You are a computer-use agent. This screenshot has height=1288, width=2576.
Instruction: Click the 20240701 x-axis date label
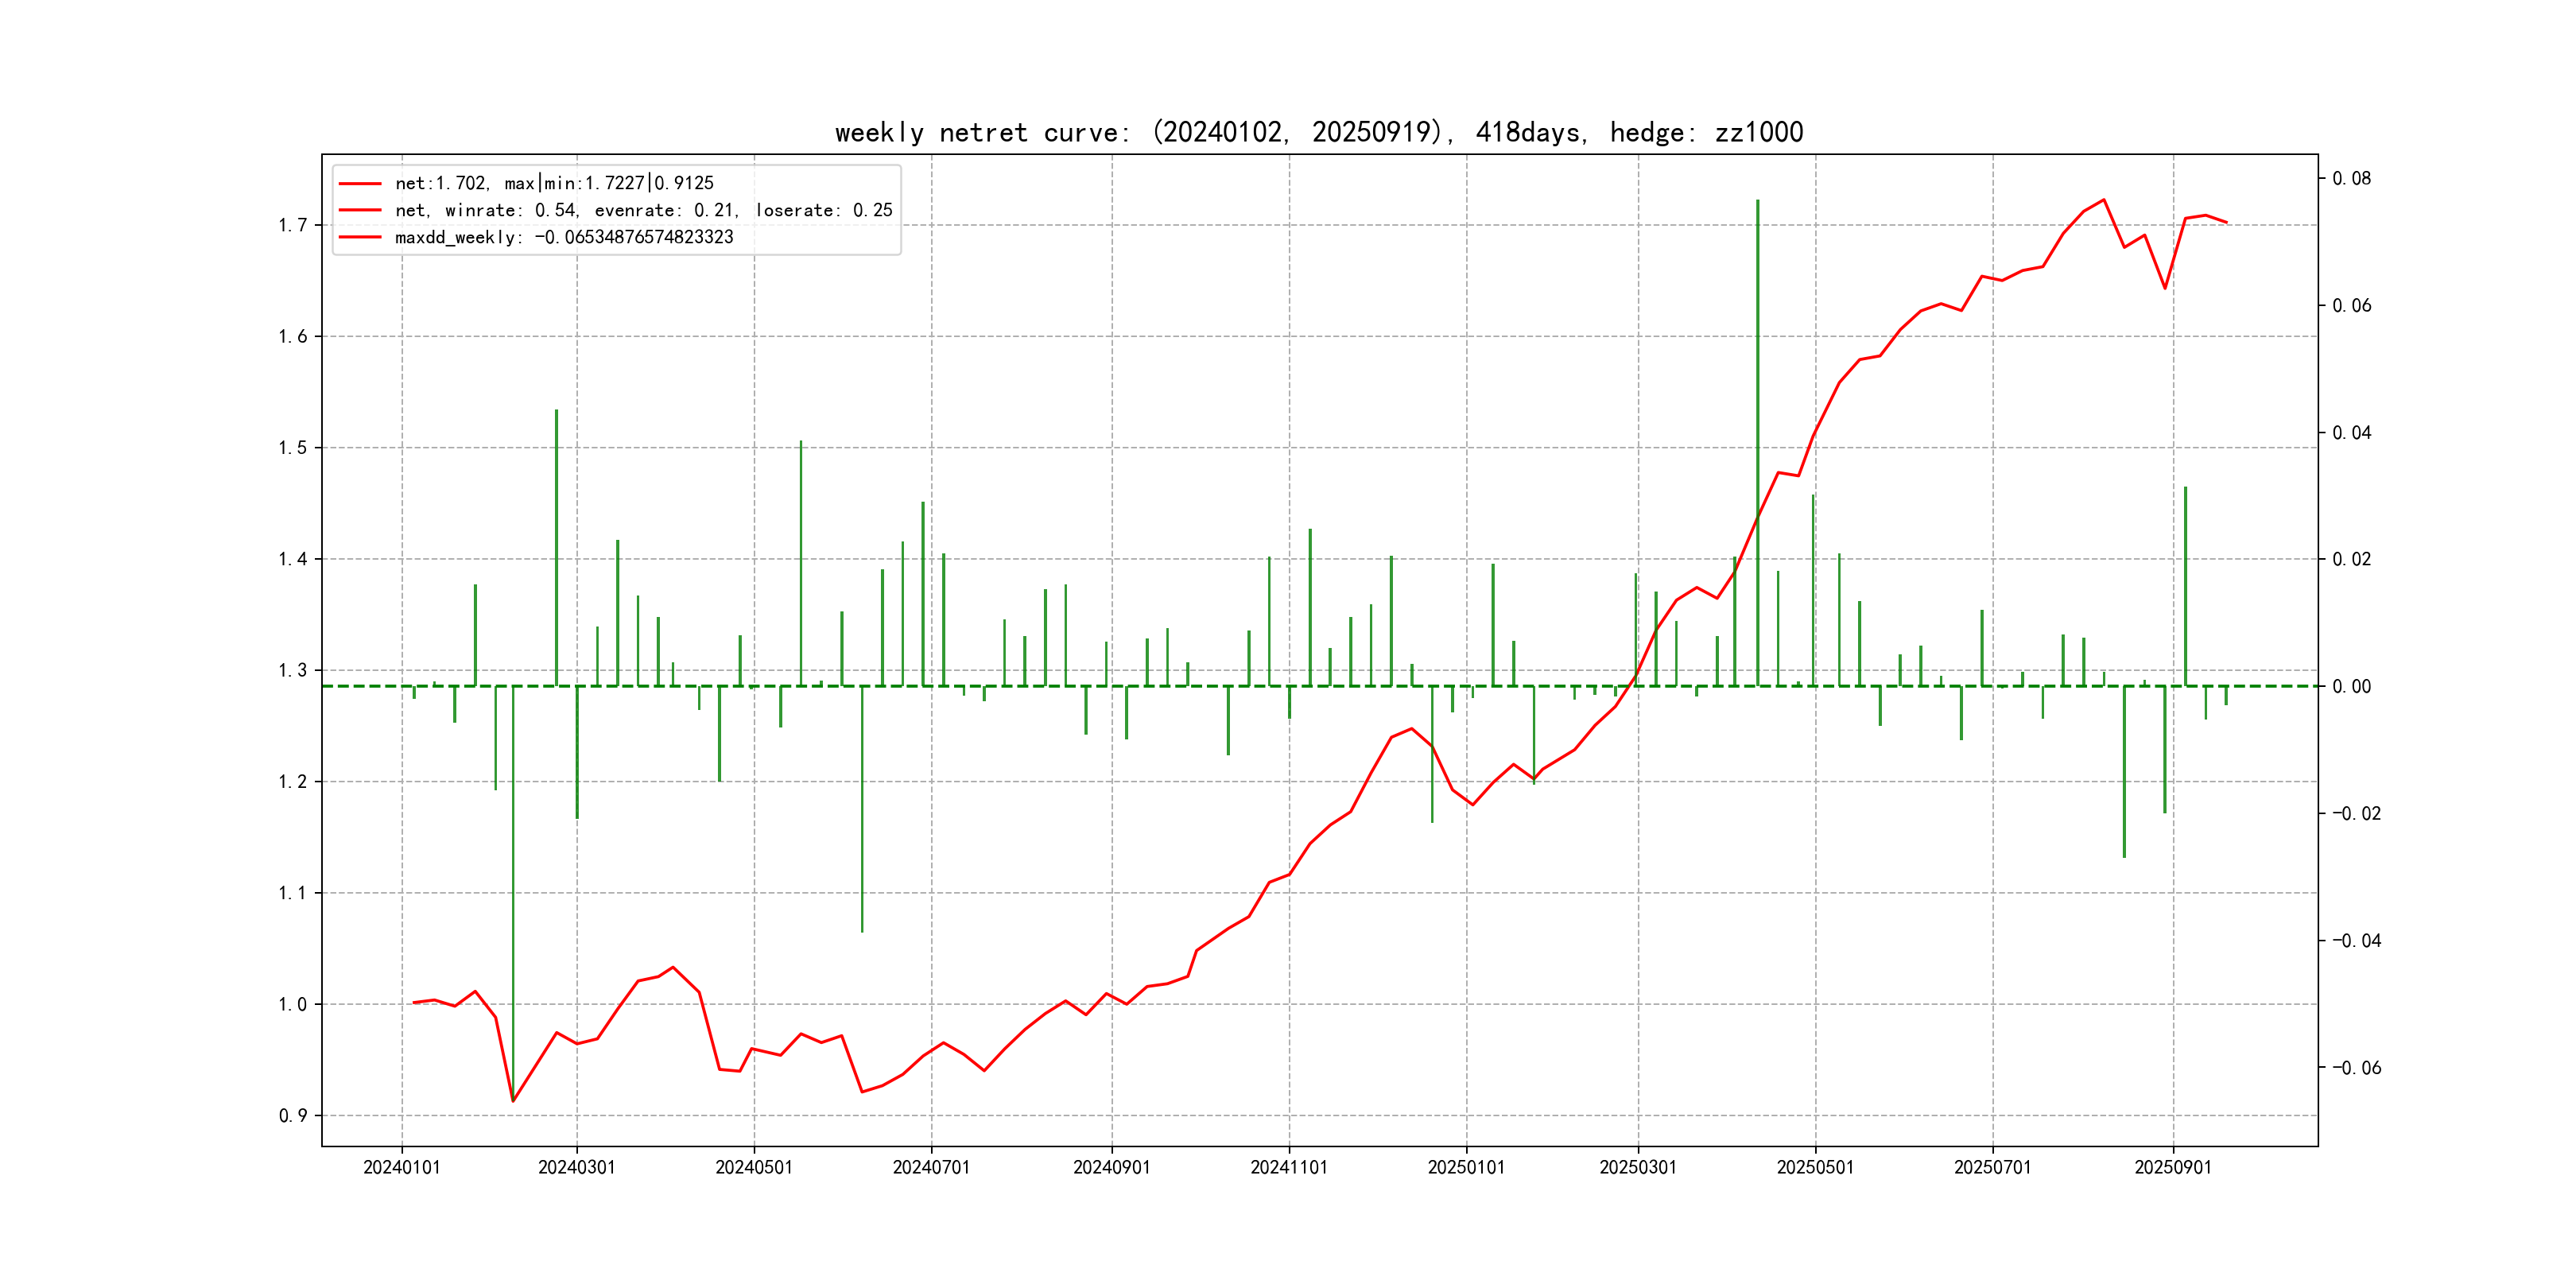(x=931, y=1167)
